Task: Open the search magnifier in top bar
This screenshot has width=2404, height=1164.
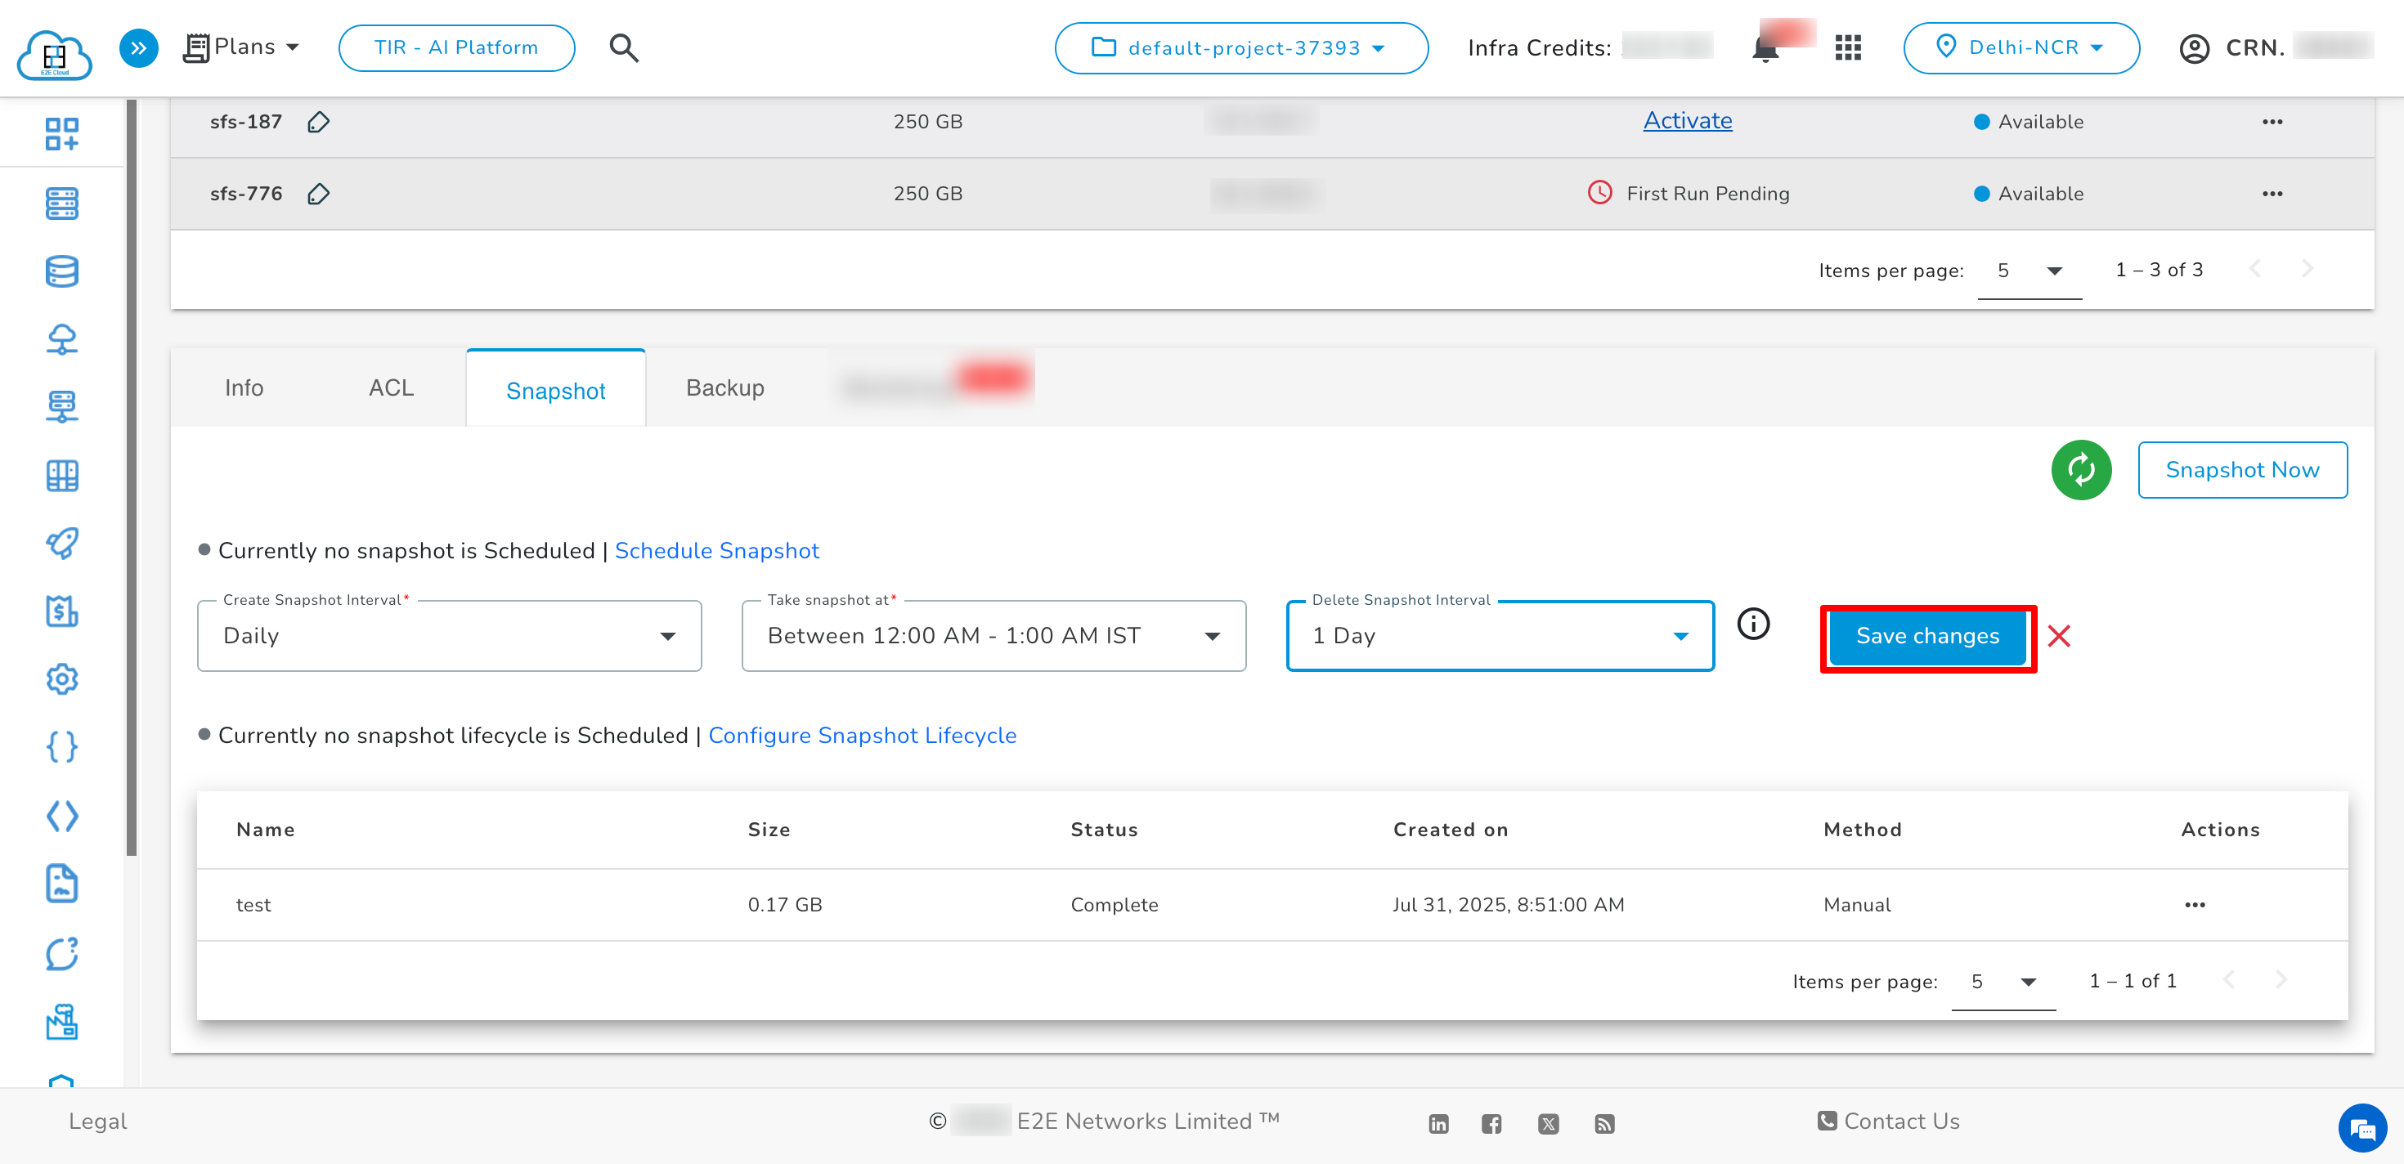Action: 623,47
